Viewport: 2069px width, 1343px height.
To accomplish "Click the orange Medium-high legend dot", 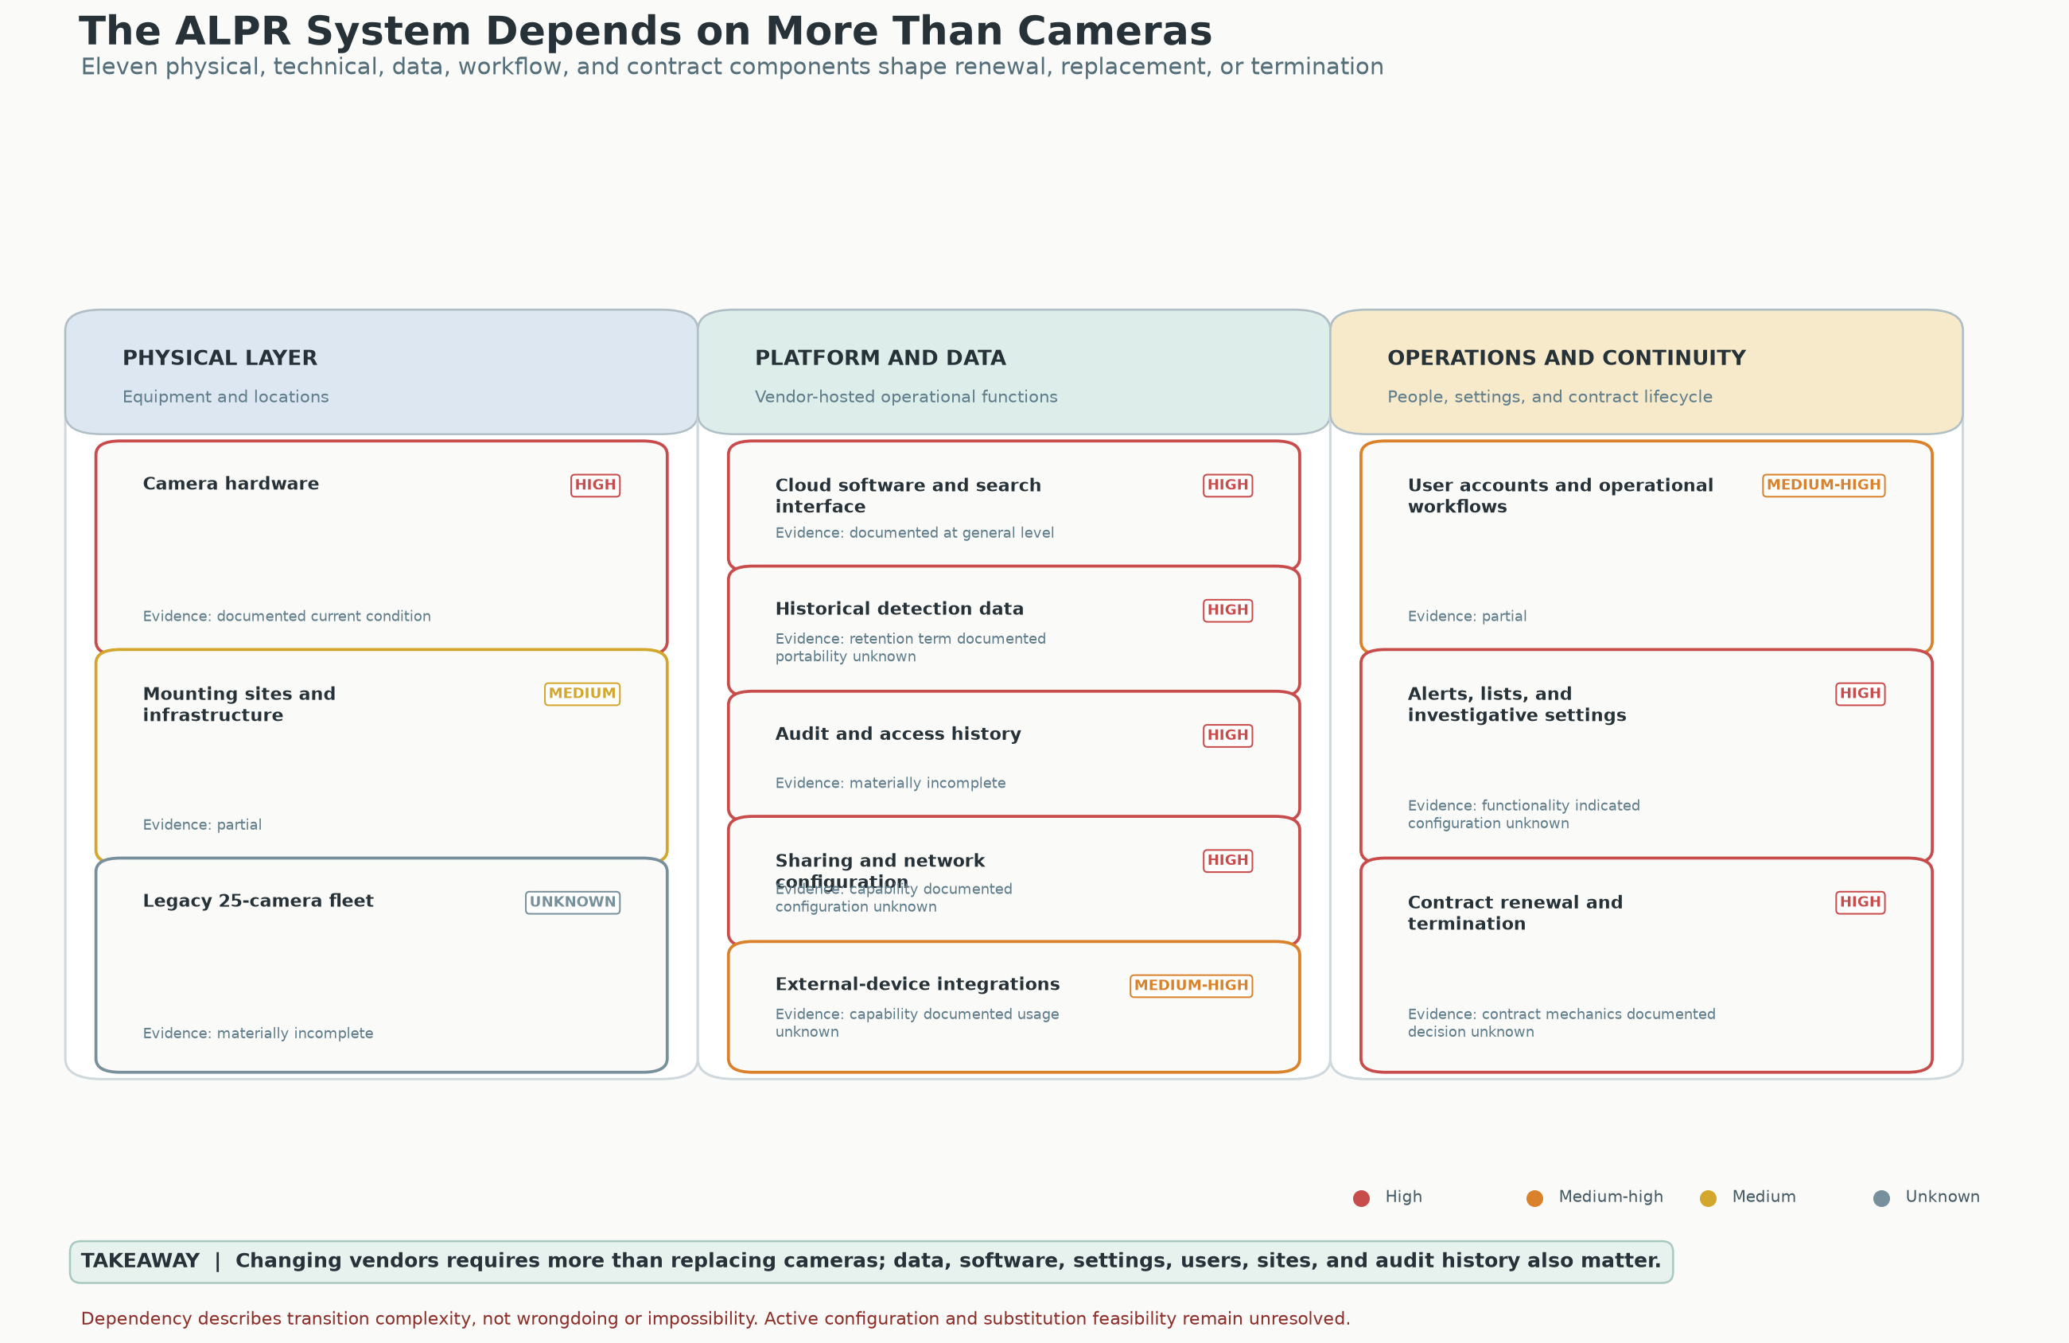I will coord(1535,1199).
